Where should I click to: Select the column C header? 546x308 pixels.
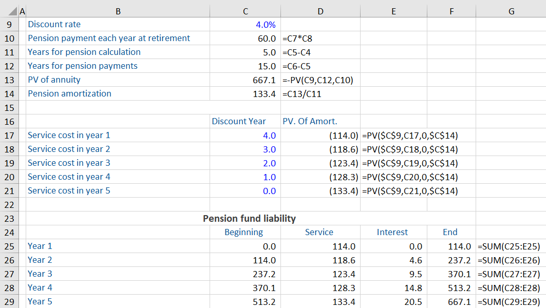tap(245, 11)
